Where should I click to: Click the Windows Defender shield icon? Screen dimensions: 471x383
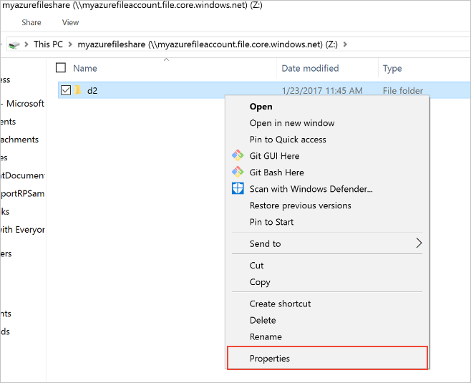coord(238,189)
